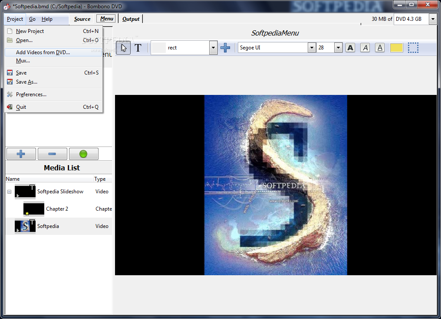
Task: Click the green circle button
Action: pyautogui.click(x=83, y=154)
